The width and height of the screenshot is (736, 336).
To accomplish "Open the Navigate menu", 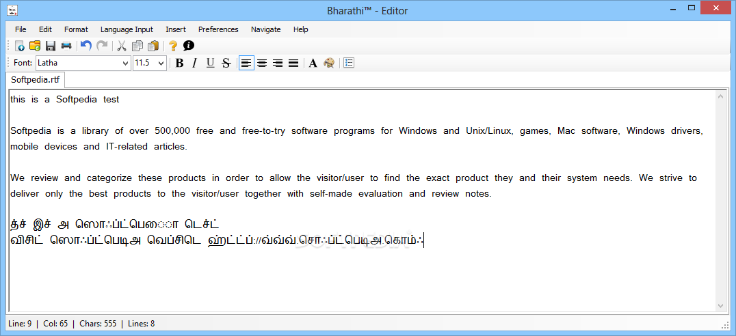I will pos(265,29).
